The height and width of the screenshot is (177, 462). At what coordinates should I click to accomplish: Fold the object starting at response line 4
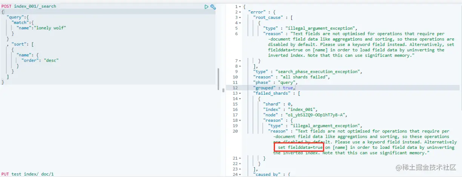point(241,23)
